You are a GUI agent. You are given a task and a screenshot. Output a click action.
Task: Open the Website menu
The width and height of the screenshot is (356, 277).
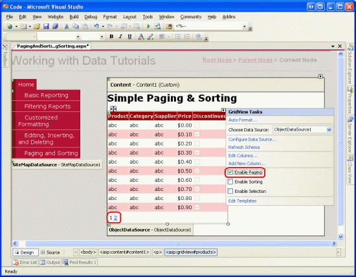56,17
